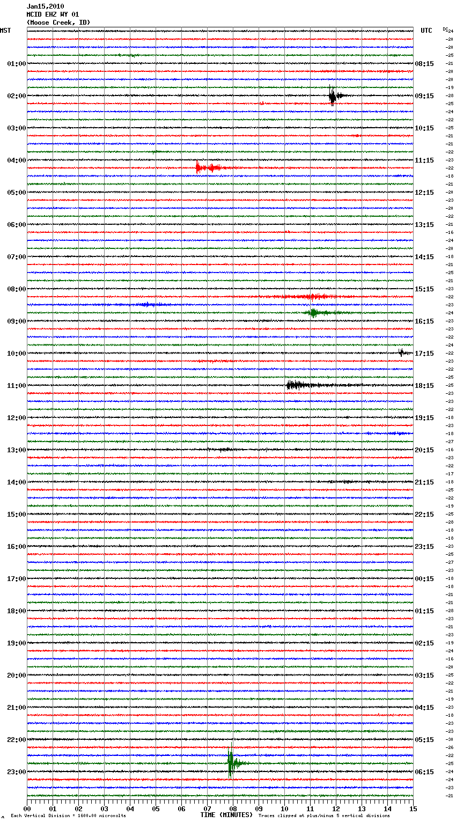Click the Jan15,2010 date heading

tap(45, 6)
